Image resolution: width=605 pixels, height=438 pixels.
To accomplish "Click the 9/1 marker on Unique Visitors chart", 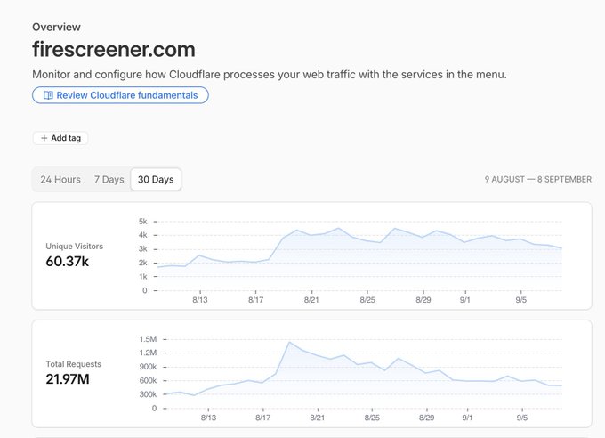I will 465,300.
